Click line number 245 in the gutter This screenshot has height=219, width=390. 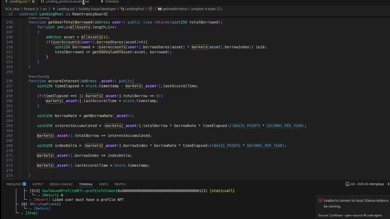[9, 22]
